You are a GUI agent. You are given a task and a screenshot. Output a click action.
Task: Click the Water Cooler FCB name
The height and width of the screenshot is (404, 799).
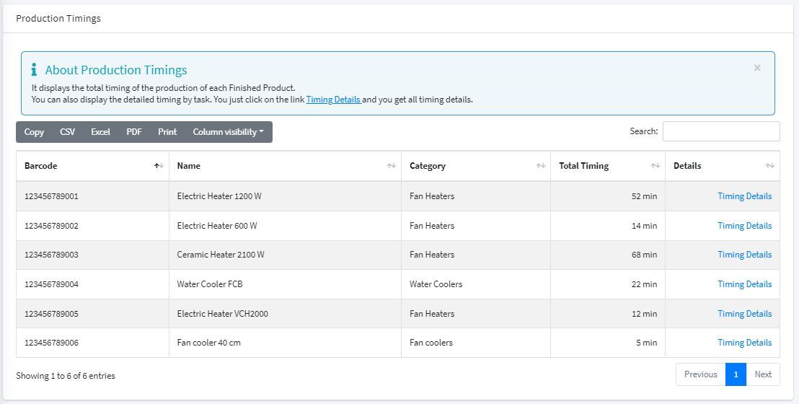210,284
